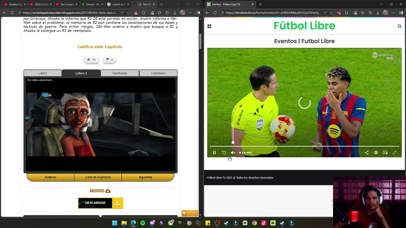The width and height of the screenshot is (406, 228).
Task: Like this chapter with thumbs up
Action: pos(91,59)
